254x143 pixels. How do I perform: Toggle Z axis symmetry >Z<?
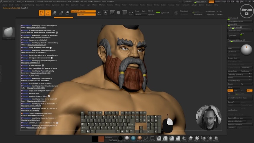(242, 90)
